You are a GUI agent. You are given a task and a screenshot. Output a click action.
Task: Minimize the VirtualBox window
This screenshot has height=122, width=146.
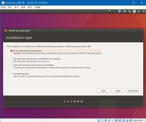pyautogui.click(x=126, y=3)
